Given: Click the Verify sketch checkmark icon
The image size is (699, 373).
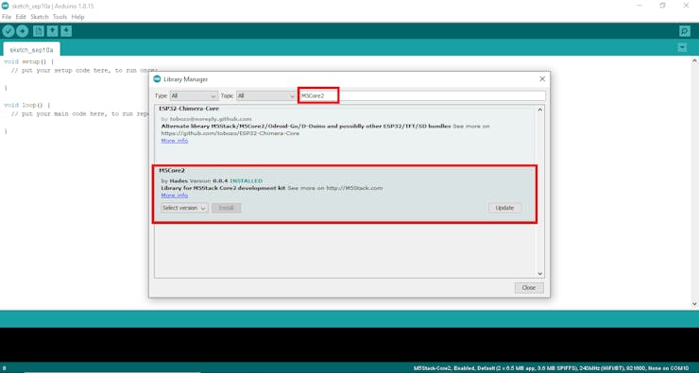Looking at the screenshot, I should pyautogui.click(x=9, y=31).
